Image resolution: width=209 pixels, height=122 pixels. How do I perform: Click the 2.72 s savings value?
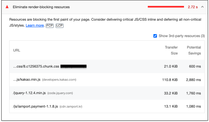tap(193, 7)
